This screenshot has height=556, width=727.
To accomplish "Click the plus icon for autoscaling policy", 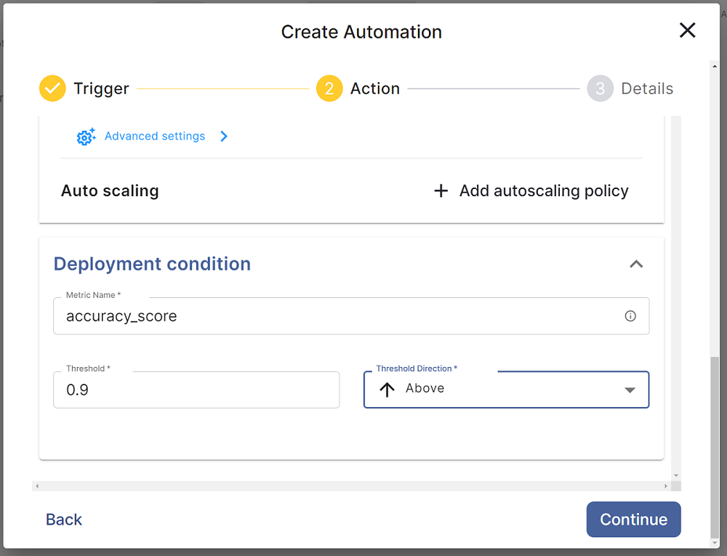I will pos(441,191).
